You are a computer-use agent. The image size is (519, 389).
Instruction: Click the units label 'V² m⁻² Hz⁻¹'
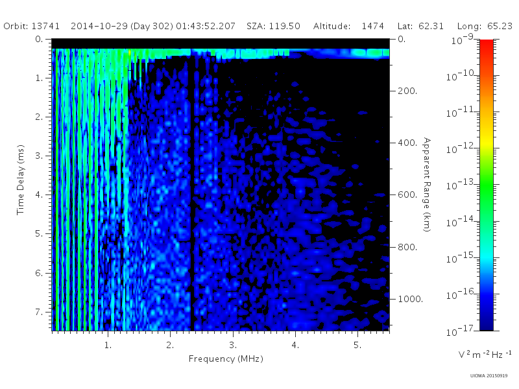click(x=485, y=354)
